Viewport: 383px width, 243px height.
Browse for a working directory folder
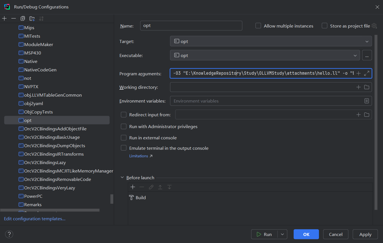(366, 87)
